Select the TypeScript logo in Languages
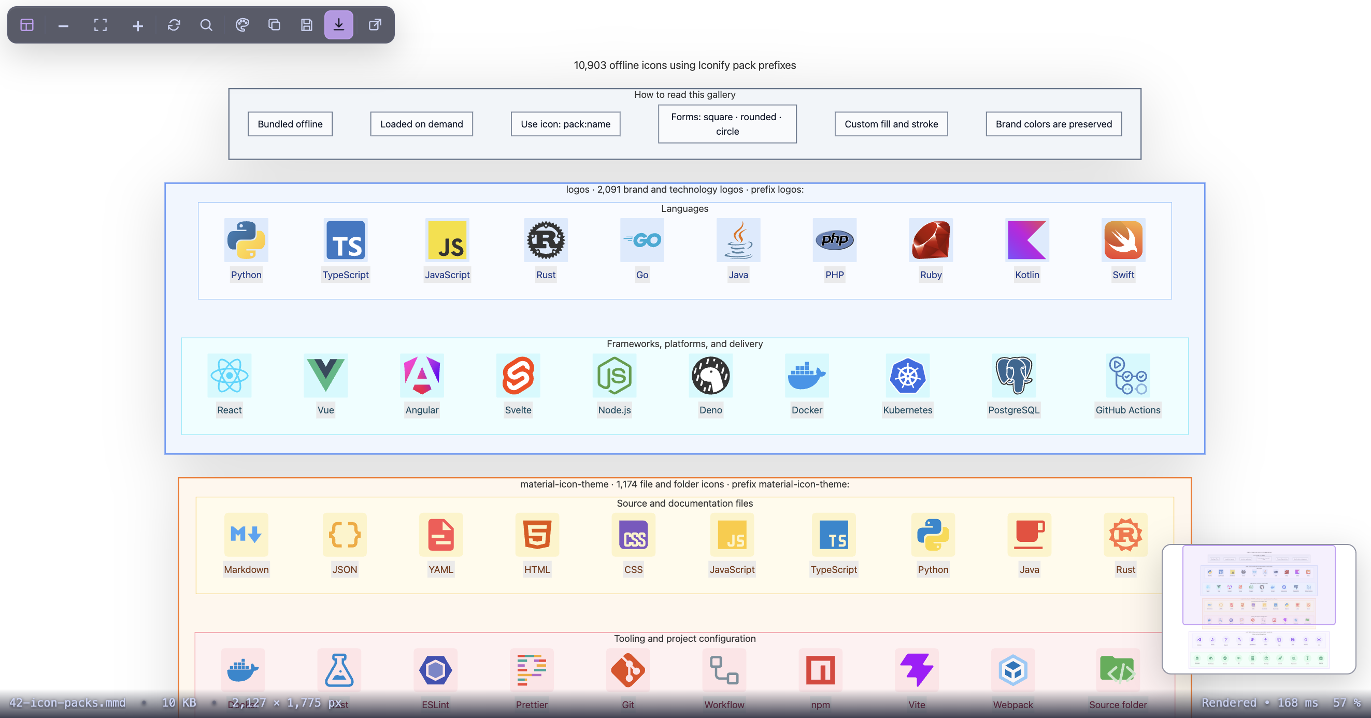This screenshot has width=1371, height=718. pos(346,240)
